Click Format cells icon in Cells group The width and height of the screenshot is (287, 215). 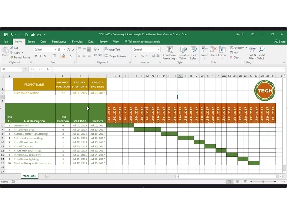(222, 50)
